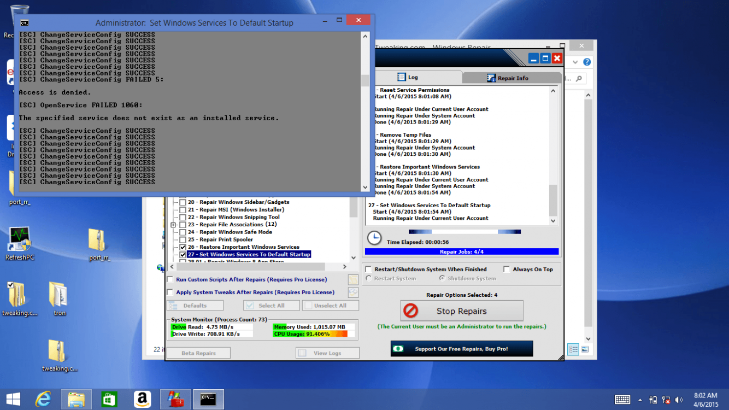
Task: Open the Amazon taskbar icon
Action: click(x=143, y=400)
